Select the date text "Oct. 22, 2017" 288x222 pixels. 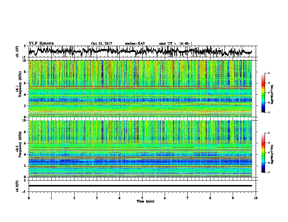(101, 44)
